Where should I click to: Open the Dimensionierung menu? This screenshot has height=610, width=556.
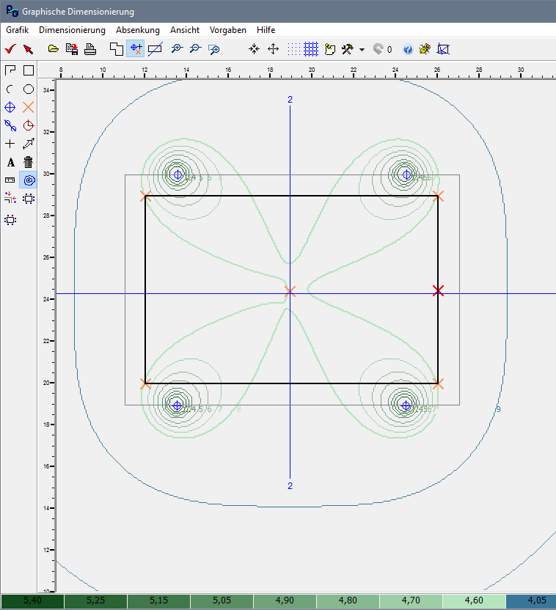pyautogui.click(x=72, y=30)
